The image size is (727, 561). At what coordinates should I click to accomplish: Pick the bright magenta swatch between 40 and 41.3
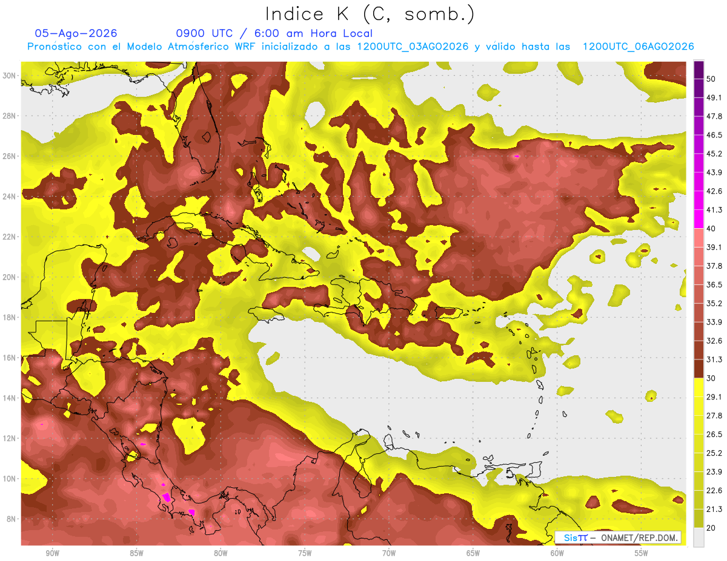699,219
